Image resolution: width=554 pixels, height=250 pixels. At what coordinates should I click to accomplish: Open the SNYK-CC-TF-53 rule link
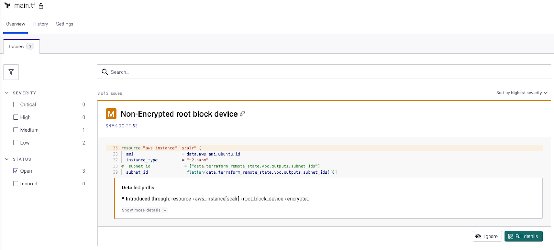[x=122, y=126]
